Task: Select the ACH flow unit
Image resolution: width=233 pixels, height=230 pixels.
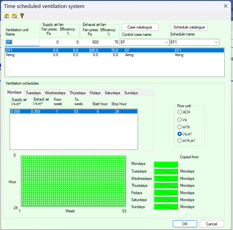Action: point(180,112)
